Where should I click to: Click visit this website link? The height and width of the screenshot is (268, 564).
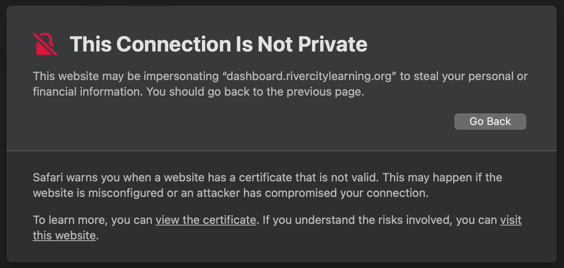(x=64, y=235)
